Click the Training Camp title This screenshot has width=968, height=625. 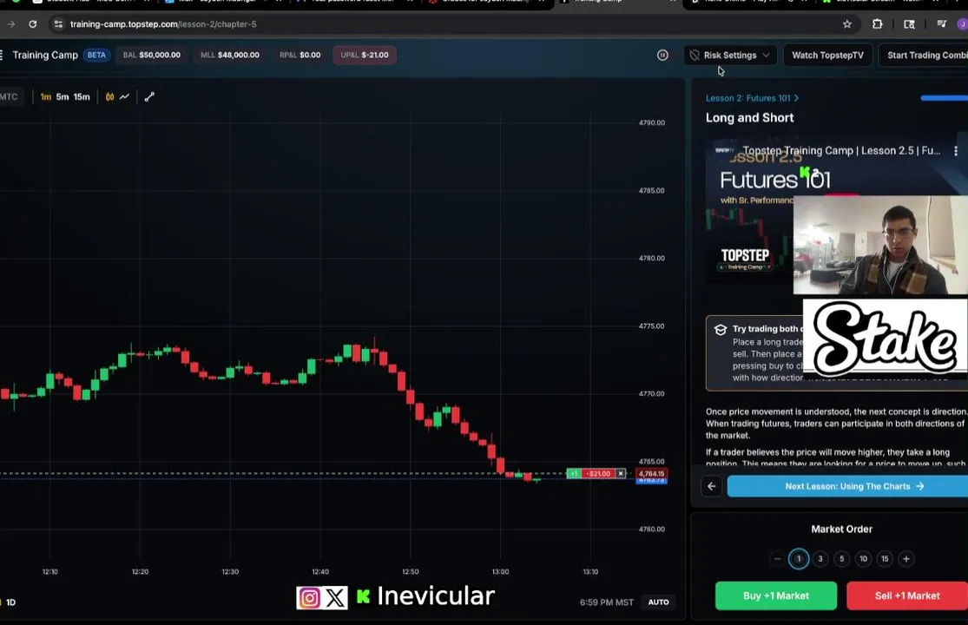45,55
